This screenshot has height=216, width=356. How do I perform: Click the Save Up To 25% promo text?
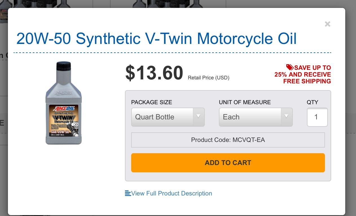[303, 74]
